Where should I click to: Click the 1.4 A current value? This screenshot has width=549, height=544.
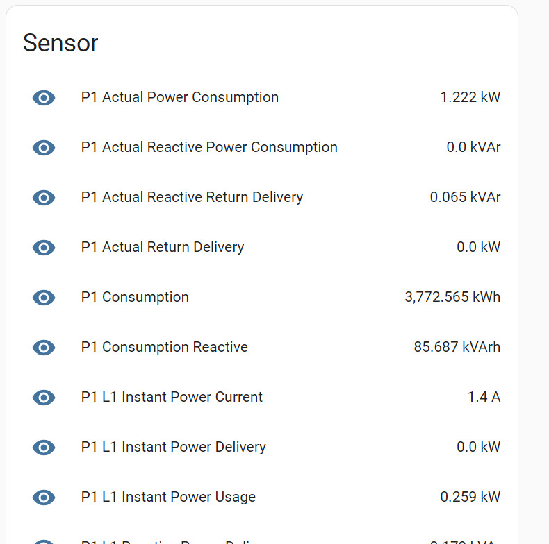[x=484, y=398]
